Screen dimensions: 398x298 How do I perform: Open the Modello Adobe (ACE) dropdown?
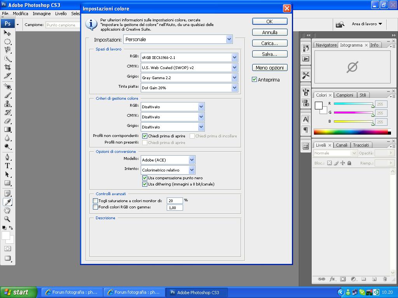tap(168, 160)
